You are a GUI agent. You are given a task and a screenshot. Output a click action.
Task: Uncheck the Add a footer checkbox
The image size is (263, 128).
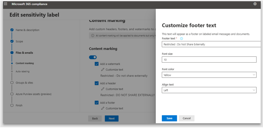pos(97,103)
